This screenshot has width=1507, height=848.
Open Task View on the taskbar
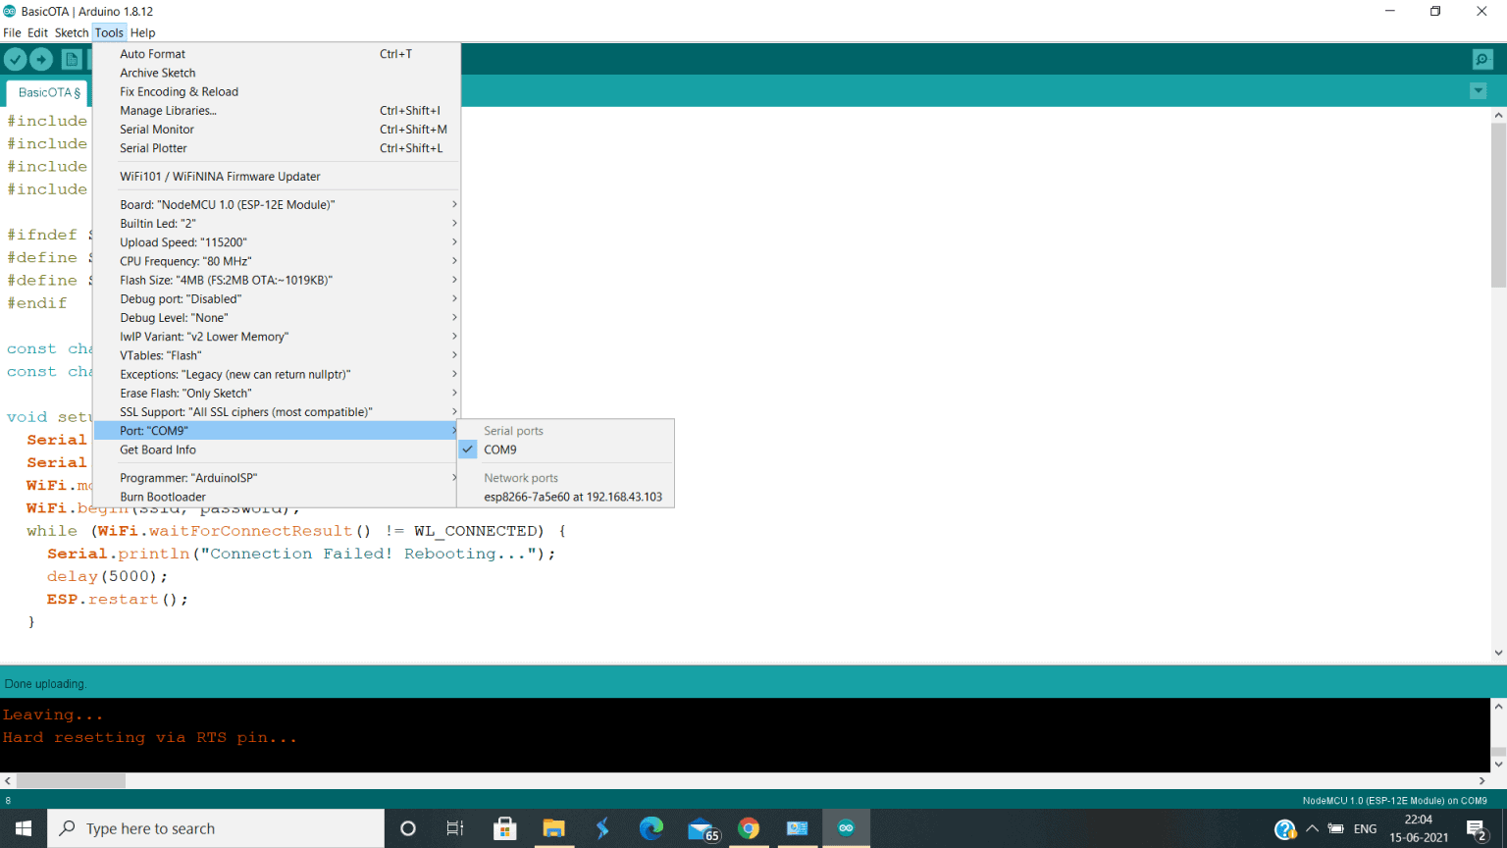[455, 828]
